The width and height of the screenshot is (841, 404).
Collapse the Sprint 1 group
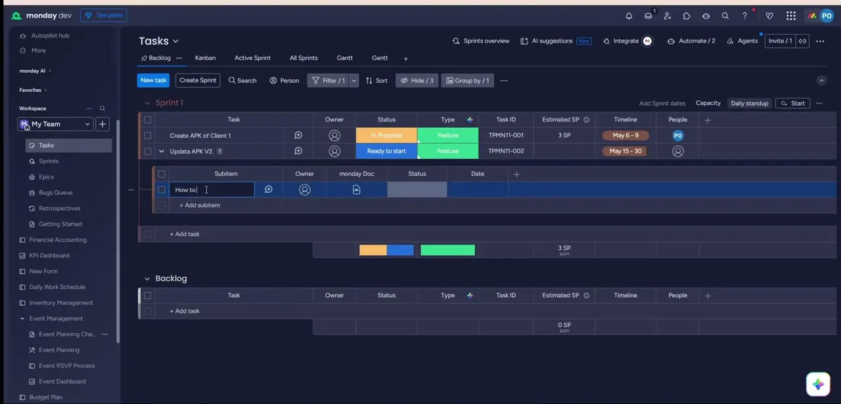(147, 103)
